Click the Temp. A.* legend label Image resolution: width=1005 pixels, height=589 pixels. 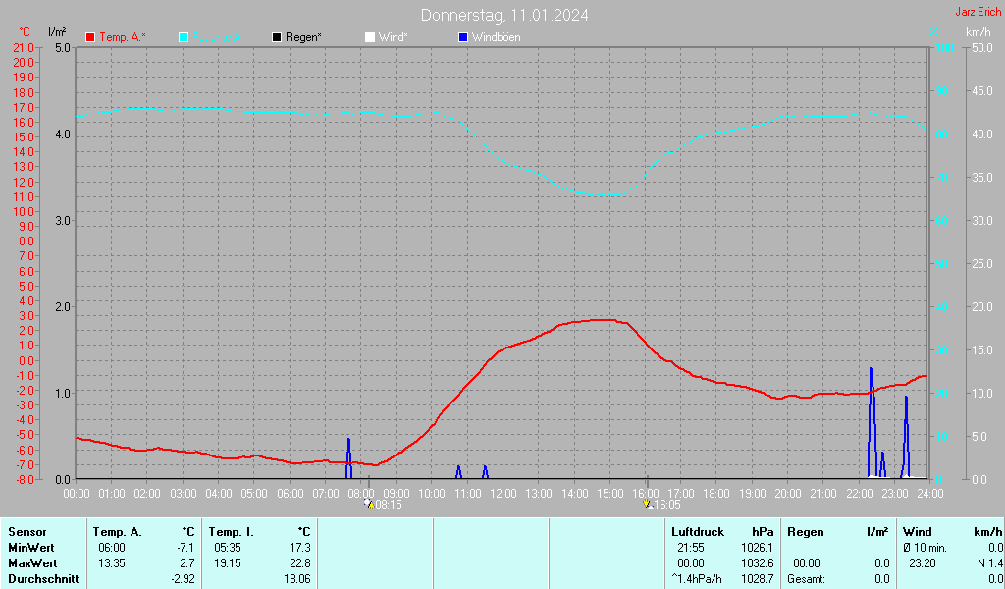coord(123,38)
